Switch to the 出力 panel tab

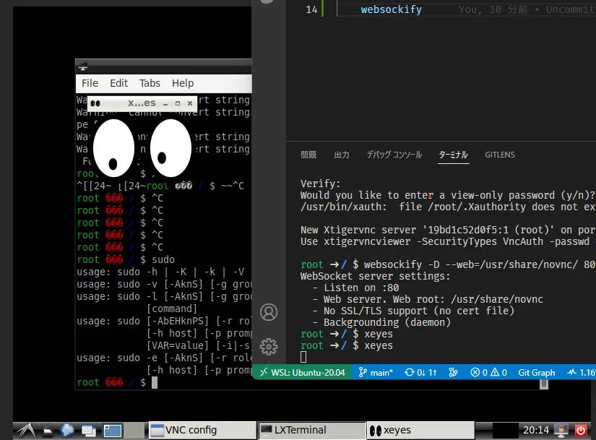pyautogui.click(x=342, y=155)
